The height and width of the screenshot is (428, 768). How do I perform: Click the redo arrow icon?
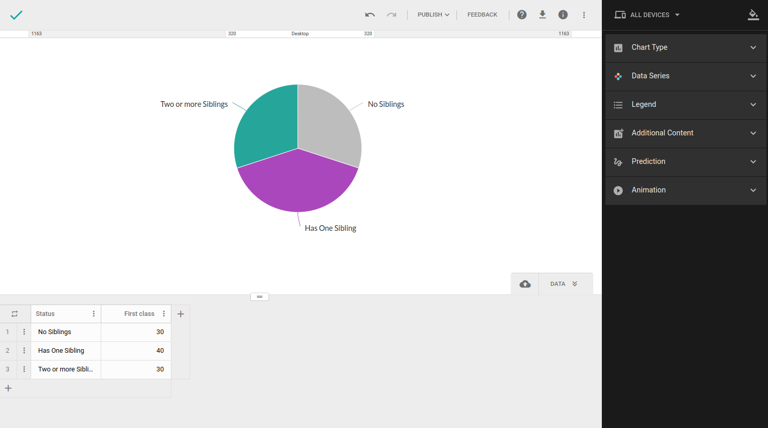[x=392, y=15]
